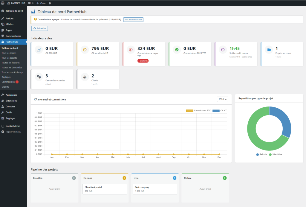Viewport: 306px width, 207px height.
Task: Go to Tous les clients submenu
Action: pyautogui.click(x=9, y=53)
